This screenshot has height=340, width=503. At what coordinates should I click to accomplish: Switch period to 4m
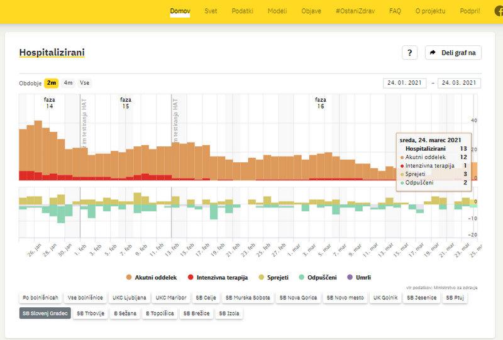pyautogui.click(x=68, y=83)
